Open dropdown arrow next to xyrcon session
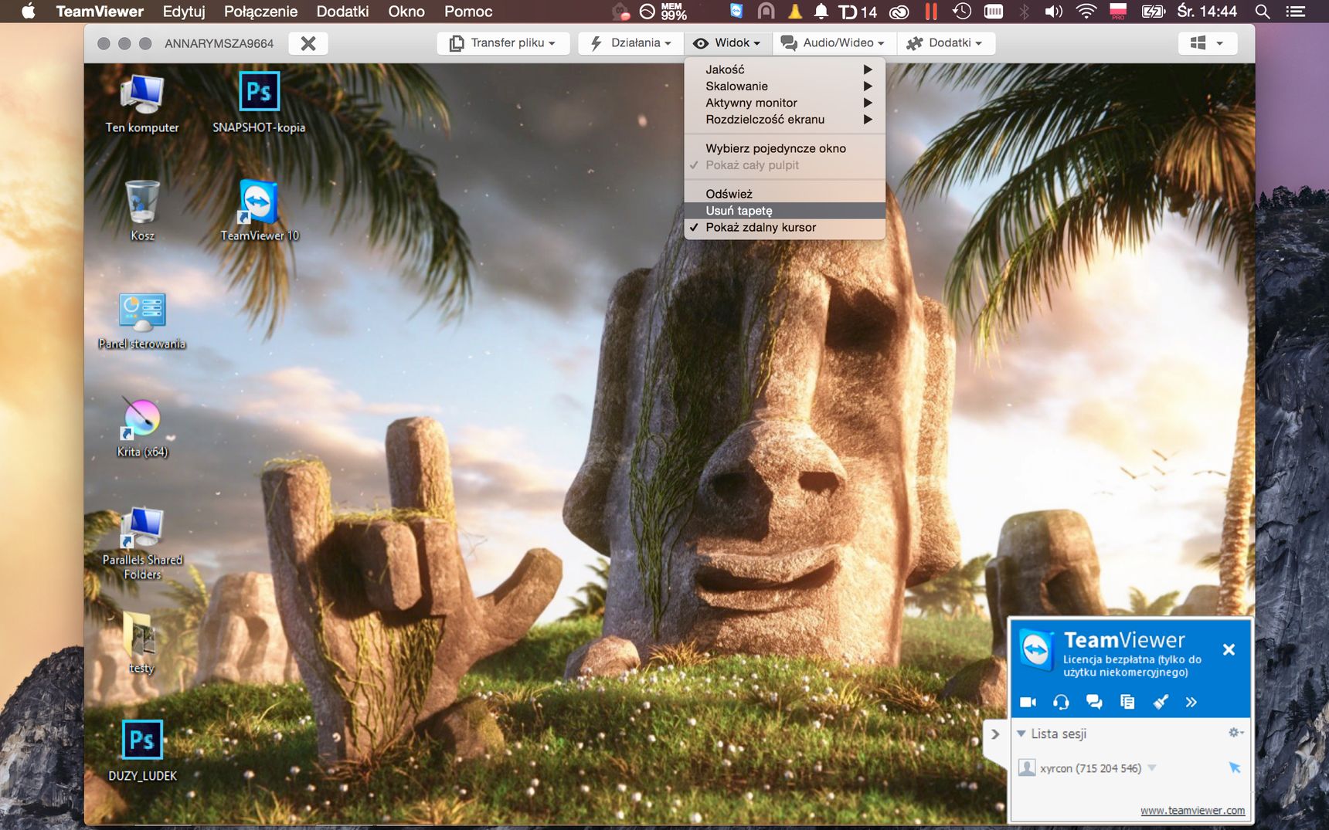This screenshot has width=1329, height=830. tap(1152, 767)
